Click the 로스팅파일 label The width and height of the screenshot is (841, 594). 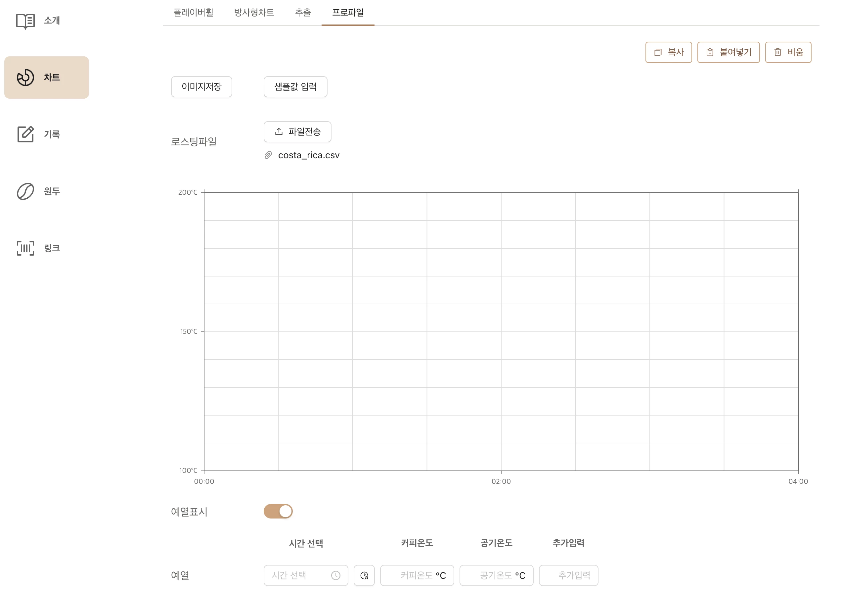194,142
